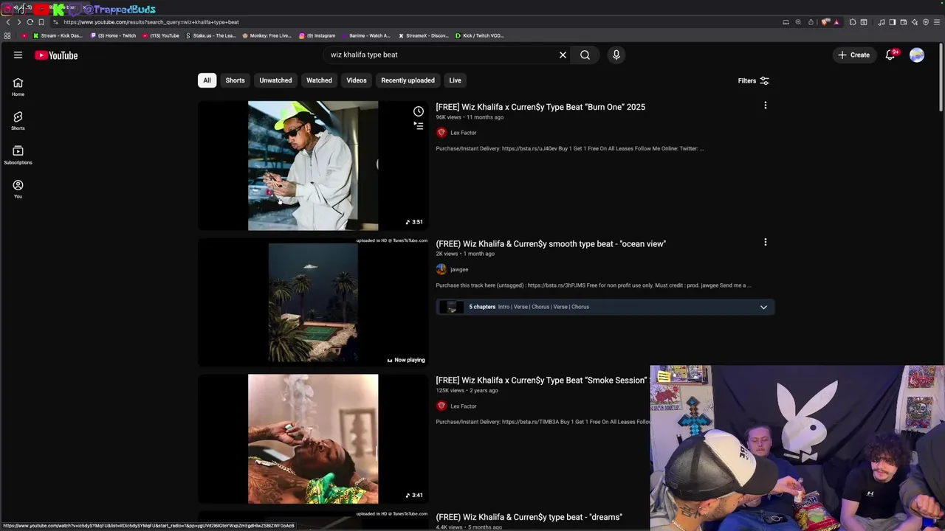
Task: Open the browser zoom magnifier icon
Action: click(798, 22)
